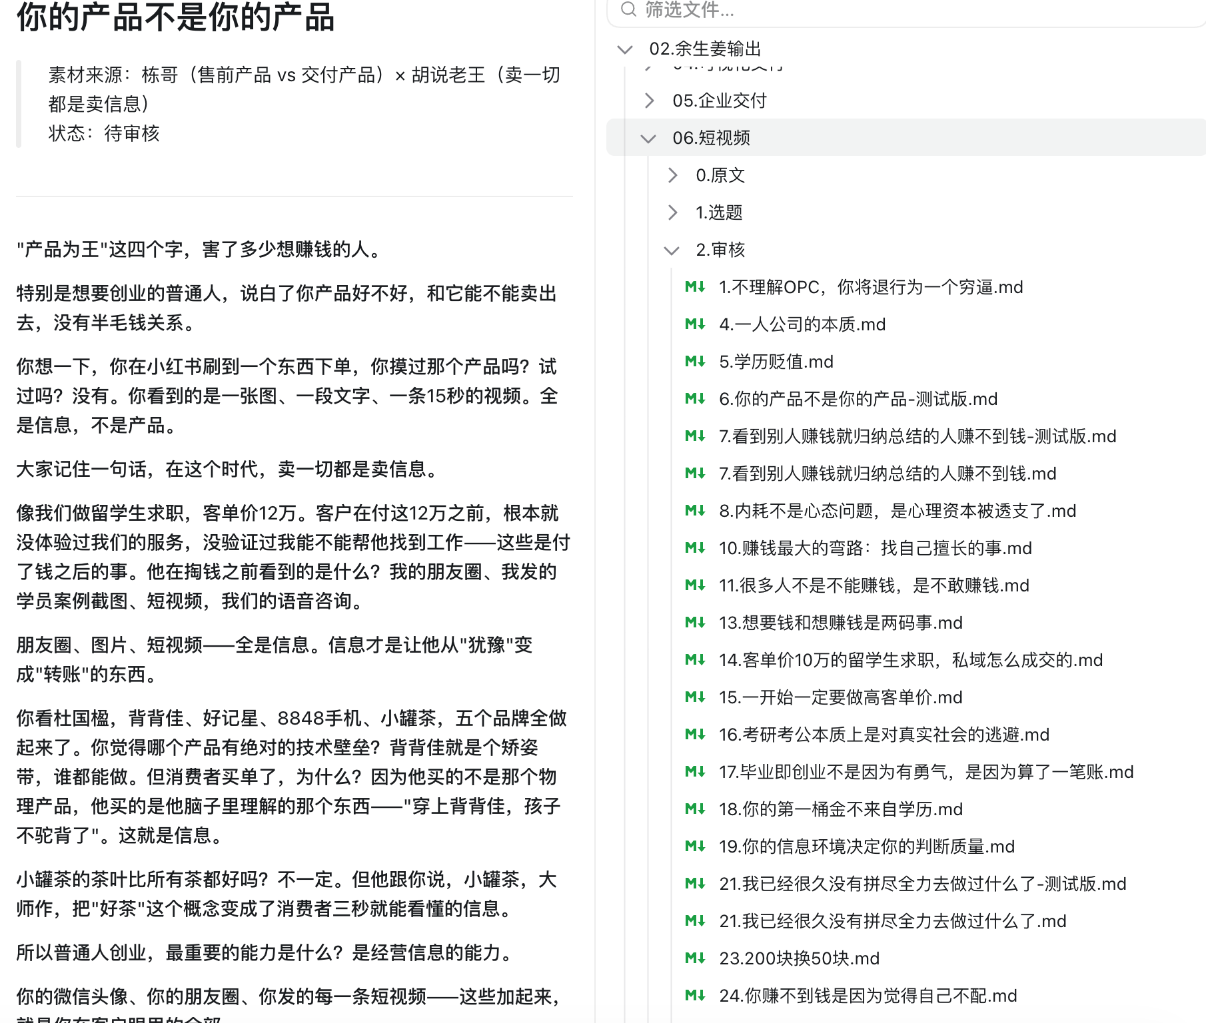Click markdown icon of 15.一开始一定要做高客单价.md

[x=695, y=697]
